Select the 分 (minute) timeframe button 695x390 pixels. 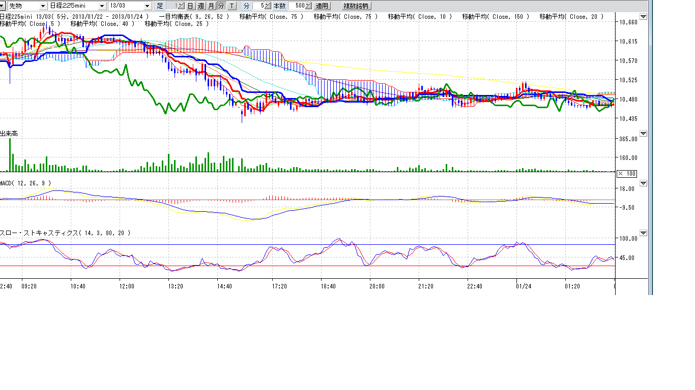pos(221,6)
